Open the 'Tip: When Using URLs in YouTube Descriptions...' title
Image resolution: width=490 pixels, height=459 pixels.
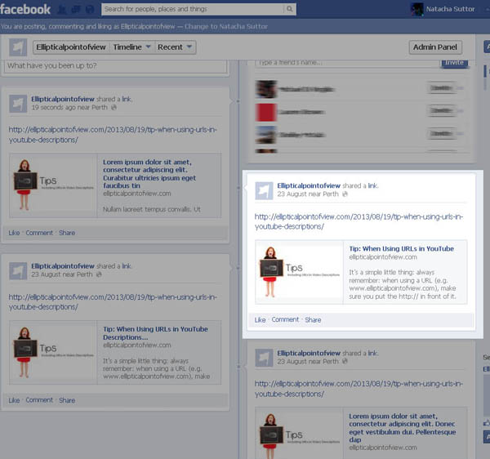pyautogui.click(x=155, y=333)
